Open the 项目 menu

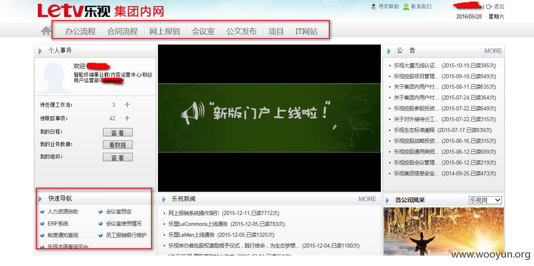(x=276, y=31)
